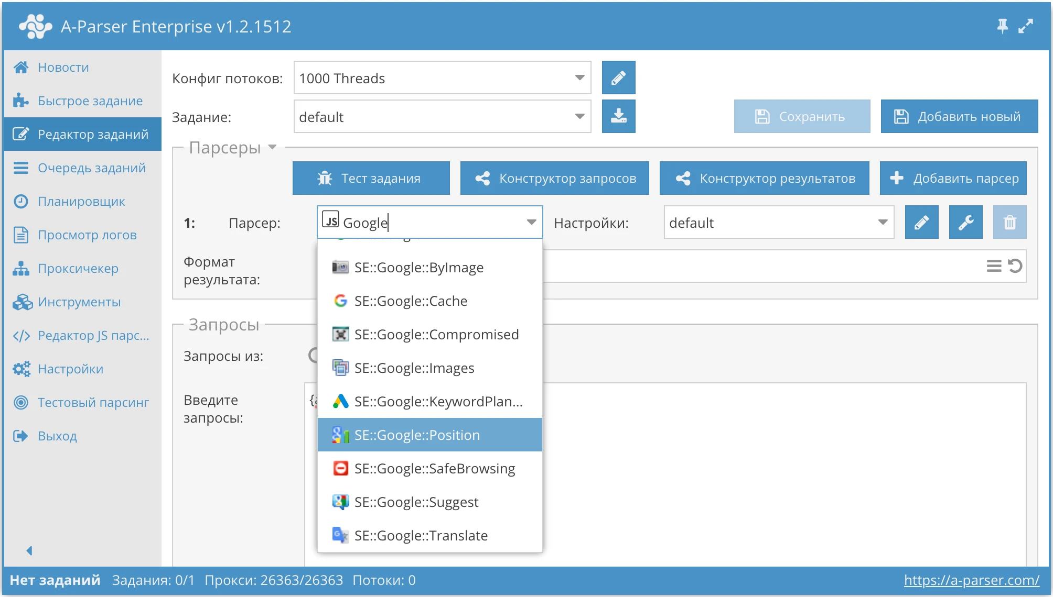Toggle fullscreen with the expand arrows icon
This screenshot has height=597, width=1053.
click(1026, 26)
